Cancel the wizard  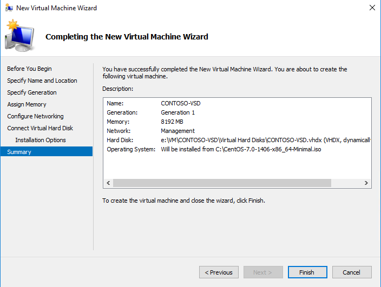coord(352,272)
